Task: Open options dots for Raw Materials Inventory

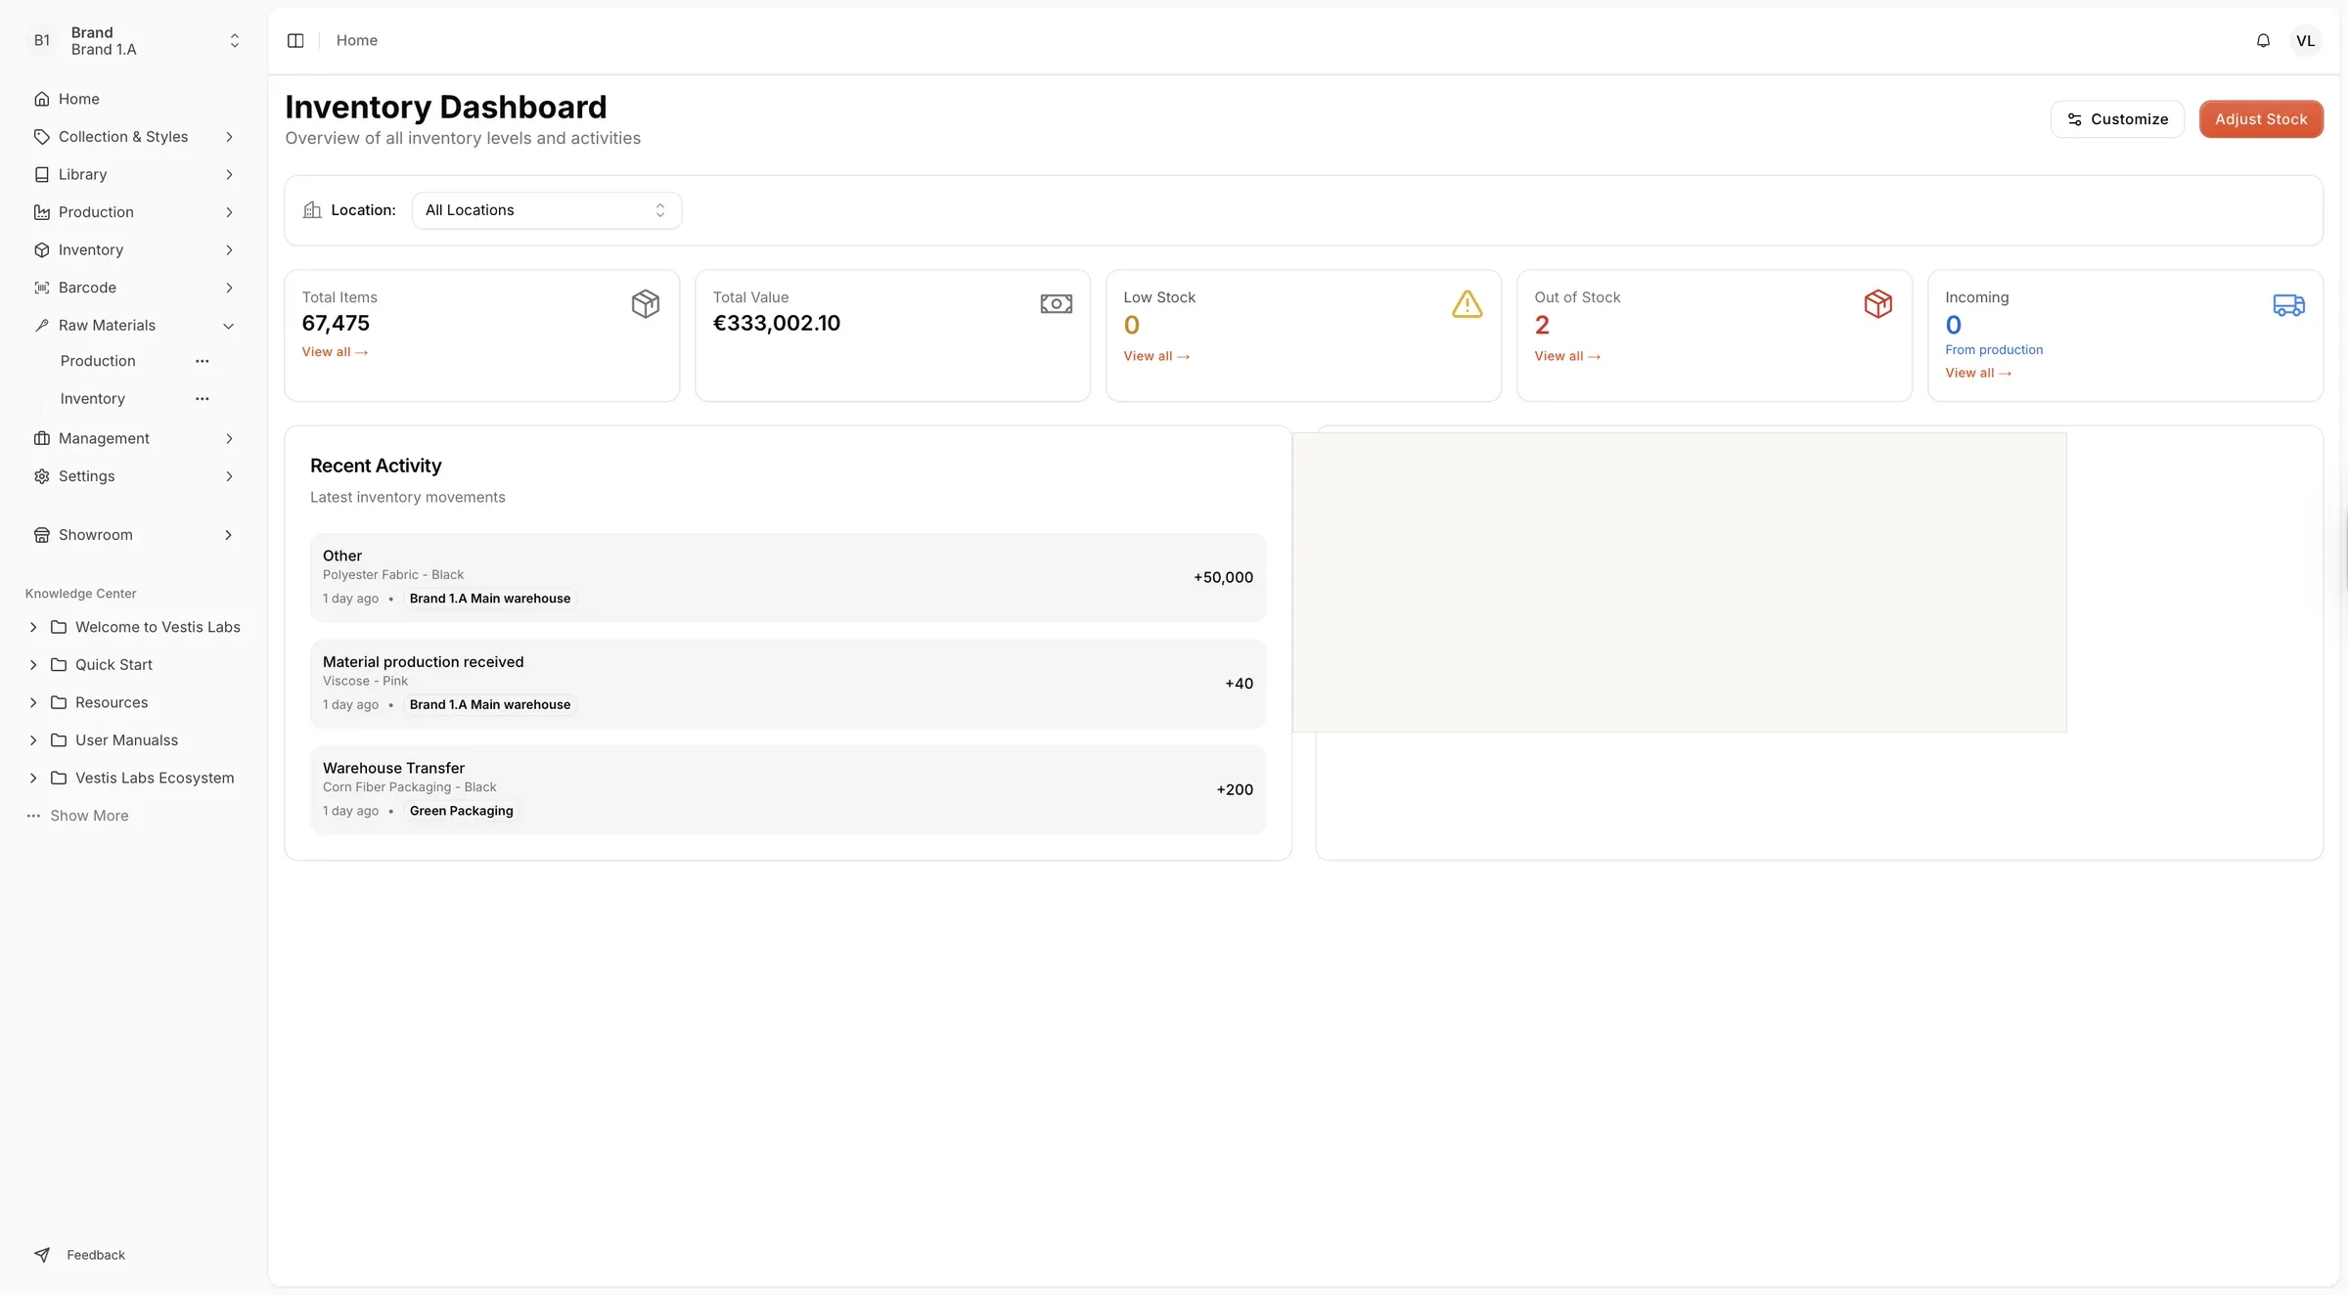Action: click(203, 399)
